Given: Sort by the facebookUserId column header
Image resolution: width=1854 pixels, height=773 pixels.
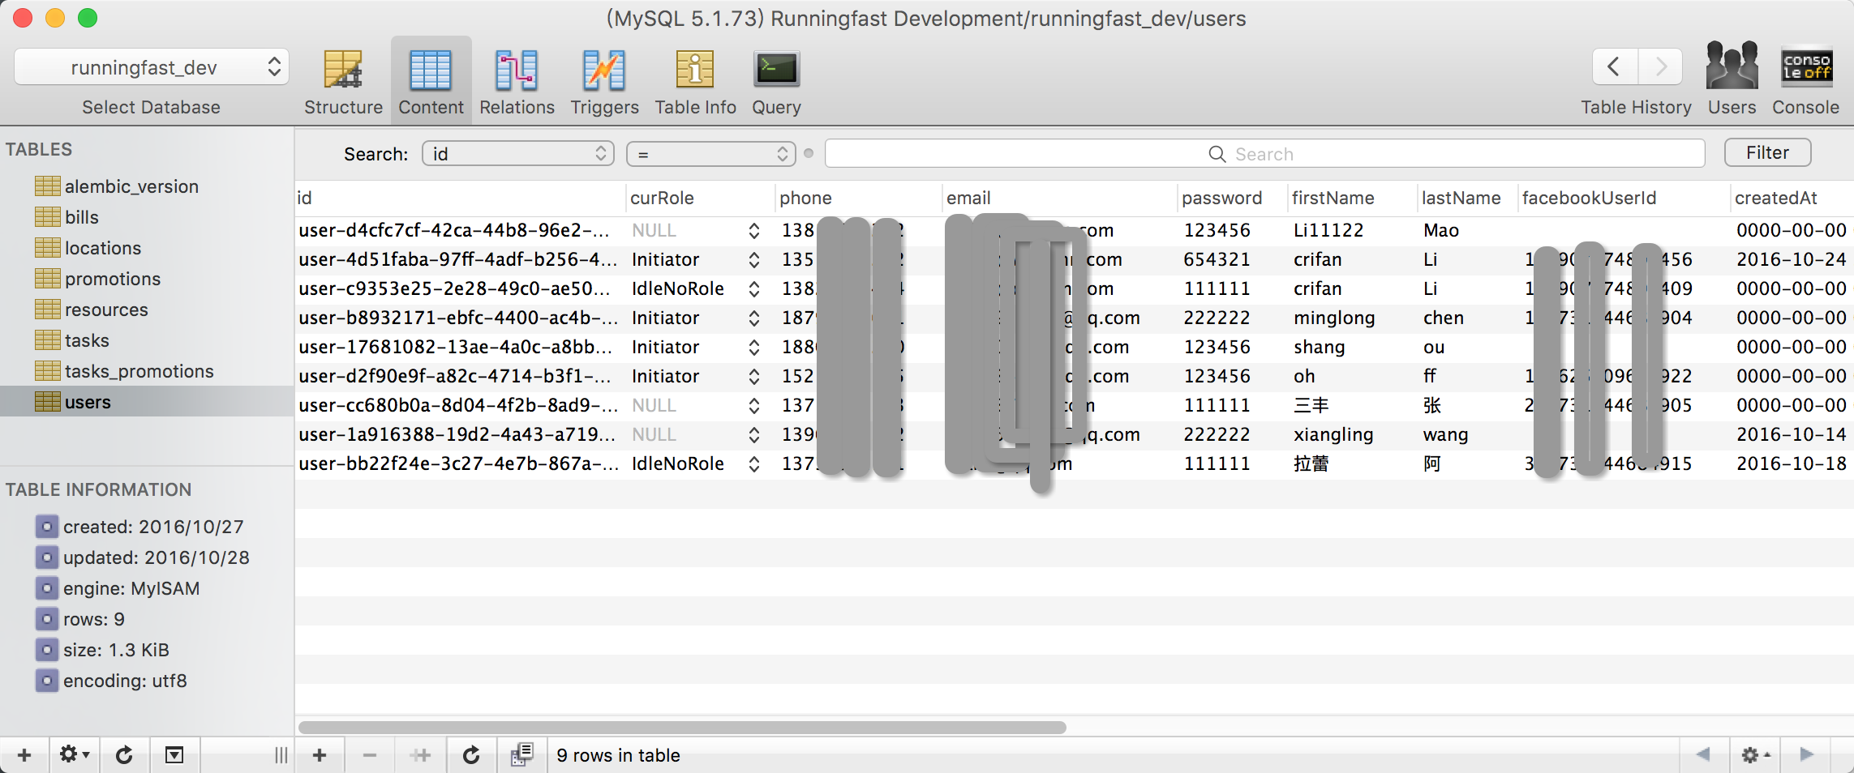Looking at the screenshot, I should tap(1624, 198).
